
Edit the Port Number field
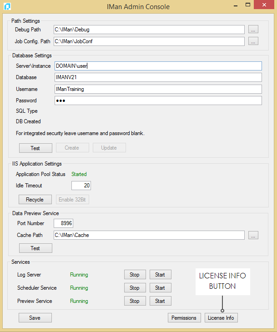63,223
